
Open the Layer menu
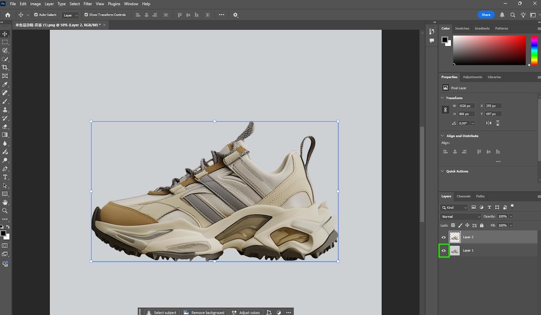pyautogui.click(x=49, y=4)
